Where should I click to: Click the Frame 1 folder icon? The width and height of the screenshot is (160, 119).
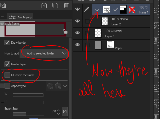[106, 10]
